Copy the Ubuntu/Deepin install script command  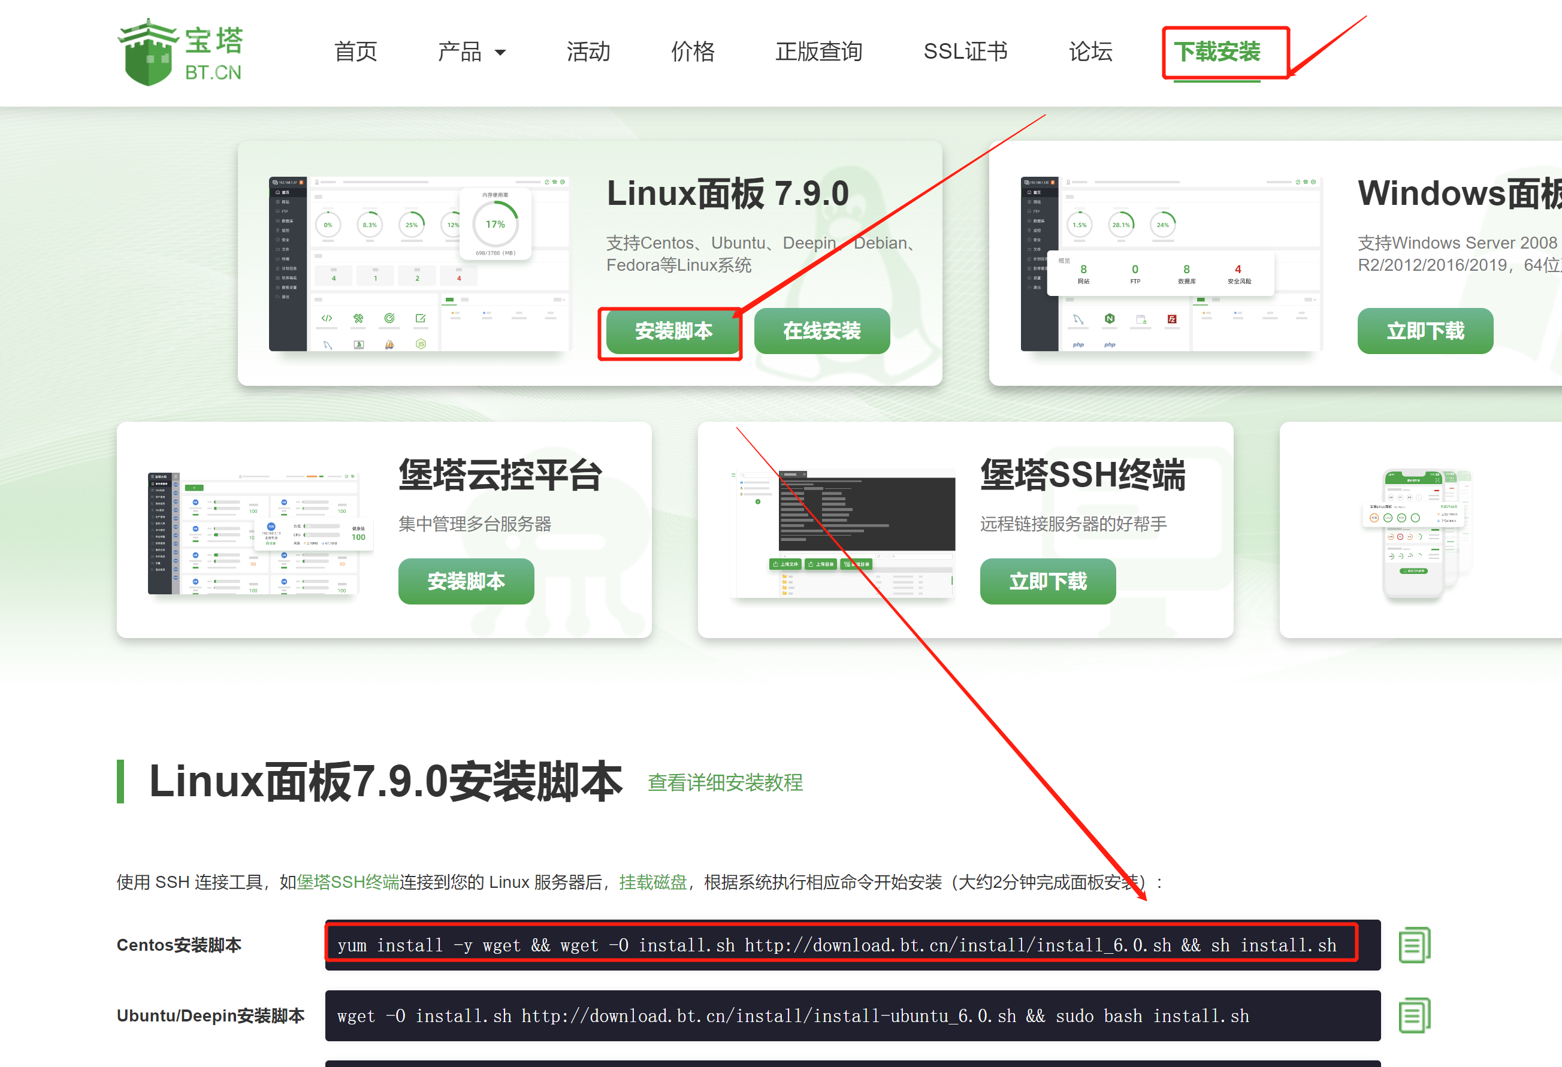(x=1414, y=1015)
